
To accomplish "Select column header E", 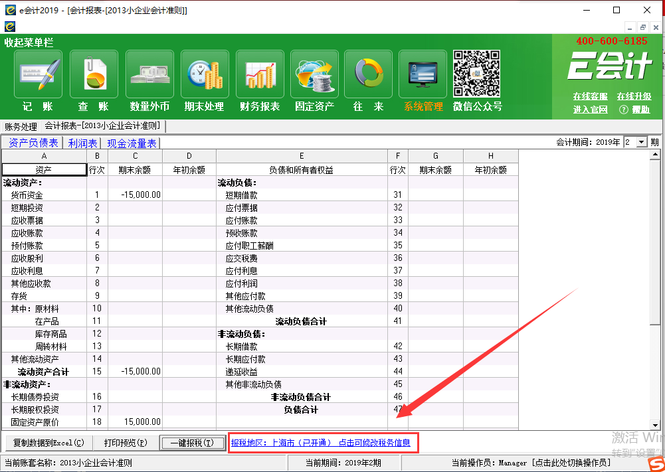I will point(302,156).
